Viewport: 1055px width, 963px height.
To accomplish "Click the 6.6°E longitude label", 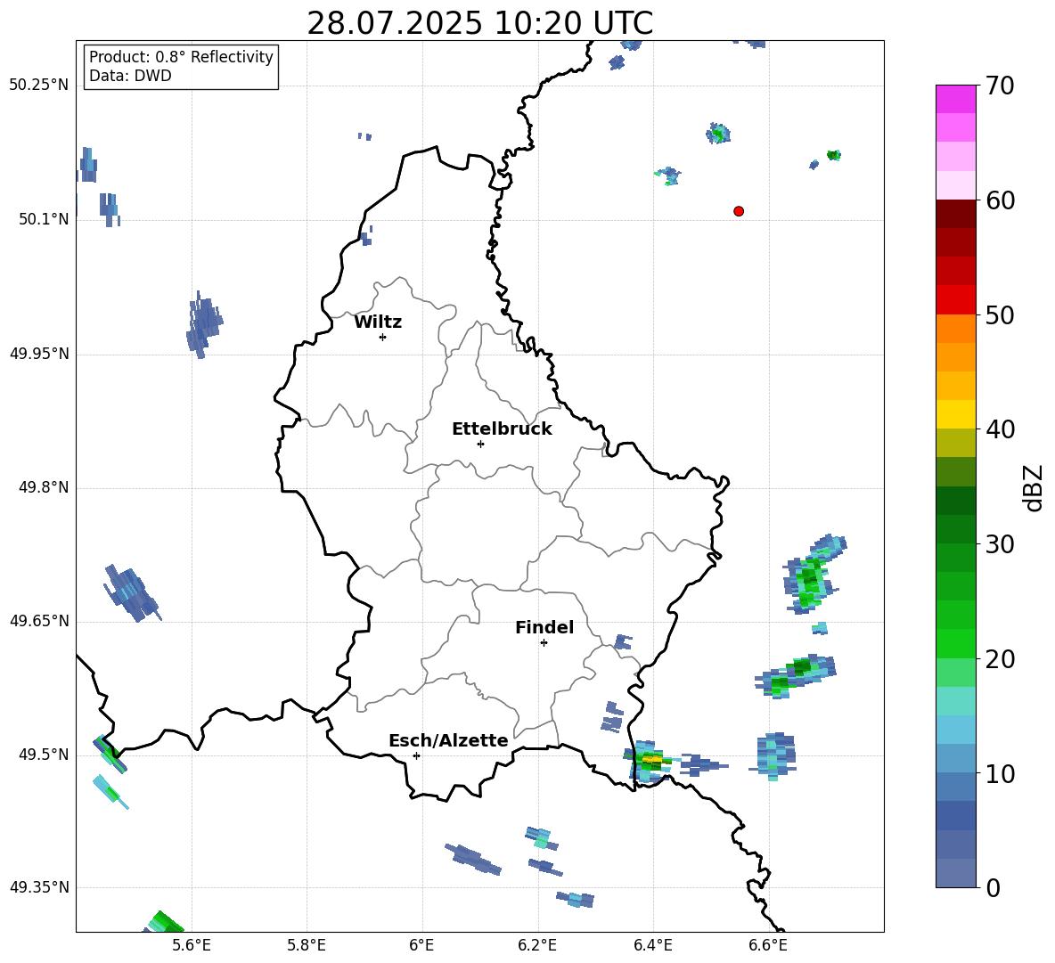I will pyautogui.click(x=768, y=945).
